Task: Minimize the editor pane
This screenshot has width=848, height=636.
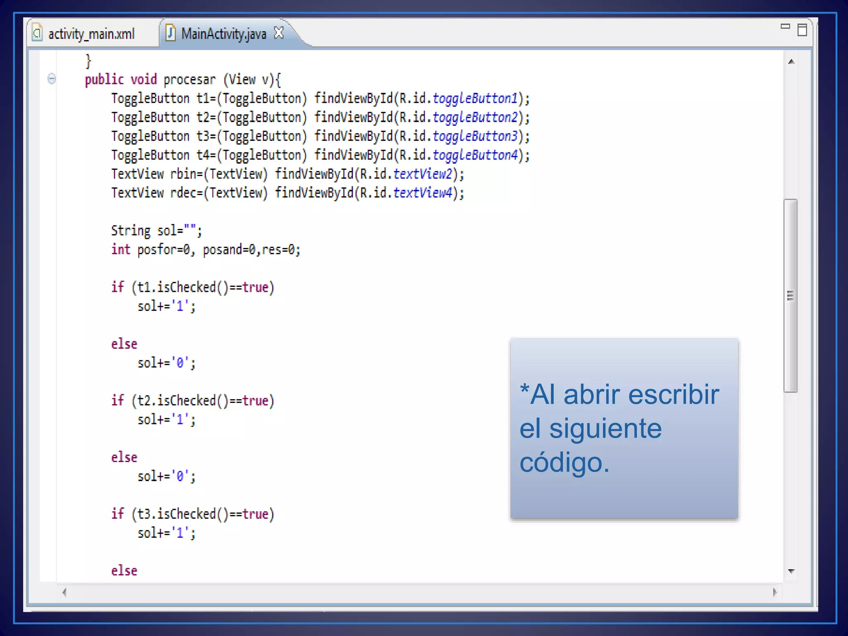Action: pyautogui.click(x=785, y=26)
